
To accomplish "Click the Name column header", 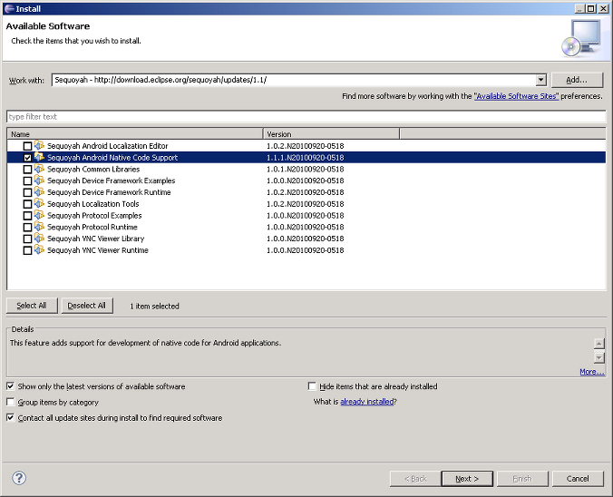I will 135,134.
